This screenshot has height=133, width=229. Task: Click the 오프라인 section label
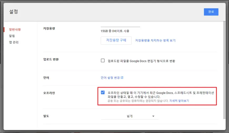coord(49,93)
